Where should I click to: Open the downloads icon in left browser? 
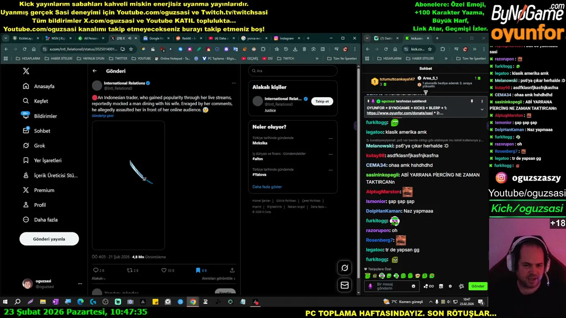(295, 49)
